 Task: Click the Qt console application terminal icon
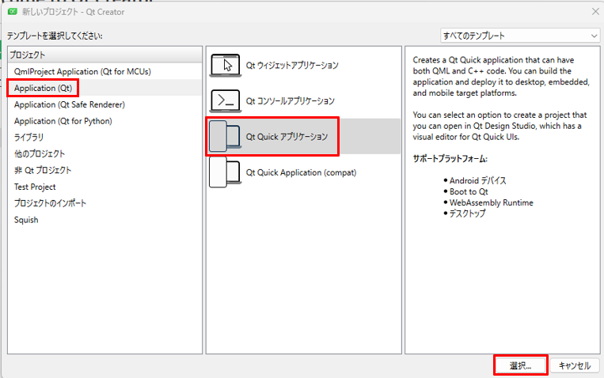pyautogui.click(x=225, y=100)
